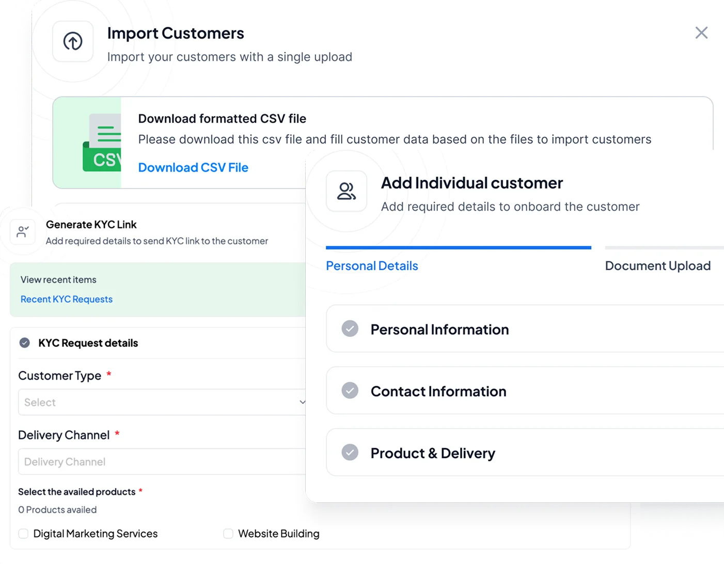Click the Add Individual customer people icon
The image size is (724, 564).
[346, 191]
